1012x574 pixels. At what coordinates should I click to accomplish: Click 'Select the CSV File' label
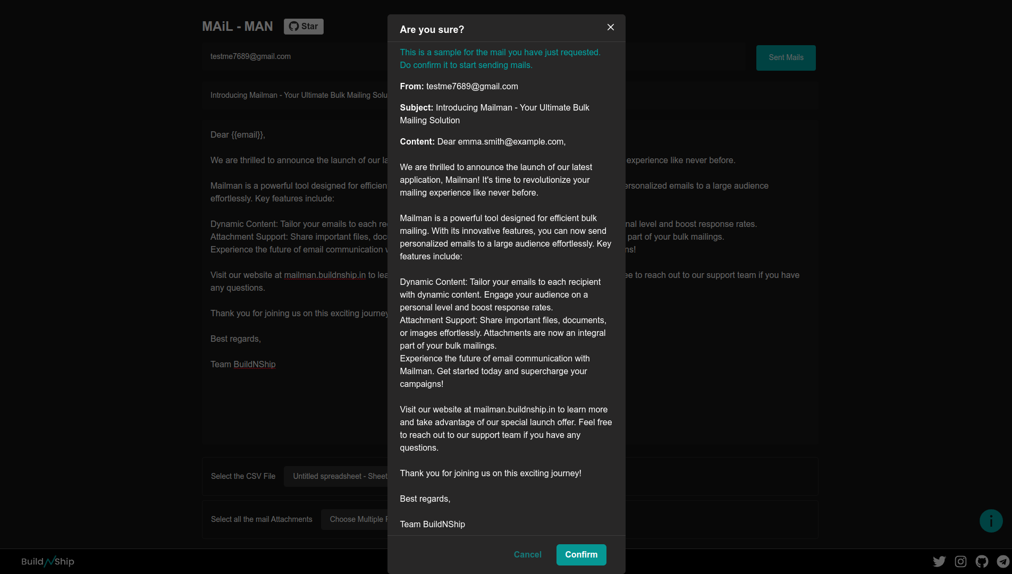click(243, 476)
